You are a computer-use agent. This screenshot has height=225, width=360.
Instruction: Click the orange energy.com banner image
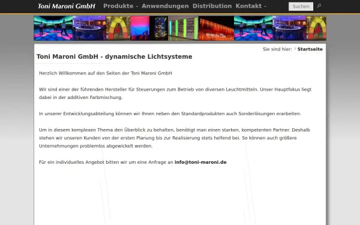click(x=216, y=28)
